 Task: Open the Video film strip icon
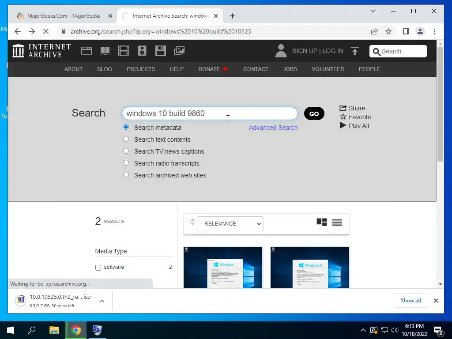[x=124, y=51]
